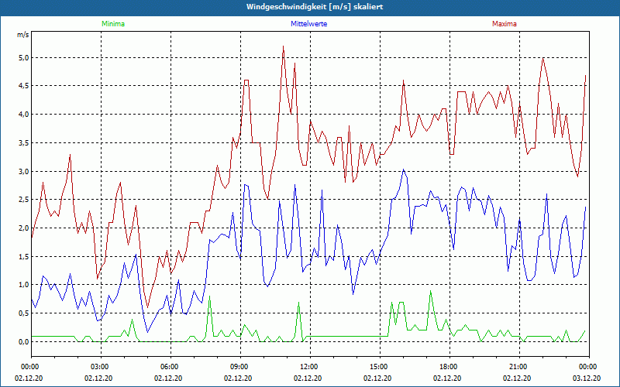620x387 pixels.
Task: Click the 4,0 y-axis value
Action: click(24, 115)
